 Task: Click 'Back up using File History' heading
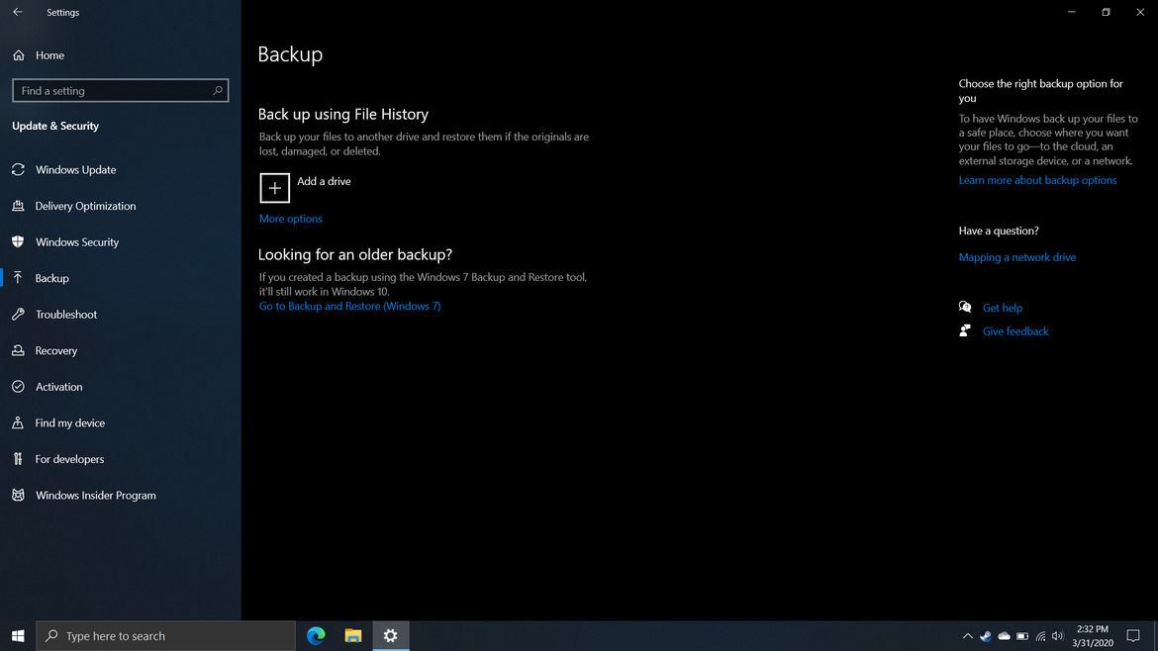click(343, 115)
